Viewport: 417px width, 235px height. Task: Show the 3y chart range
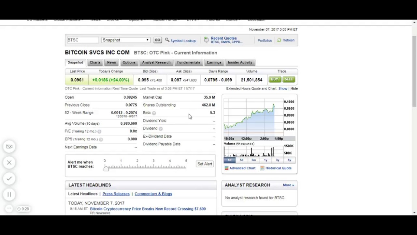[278, 160]
